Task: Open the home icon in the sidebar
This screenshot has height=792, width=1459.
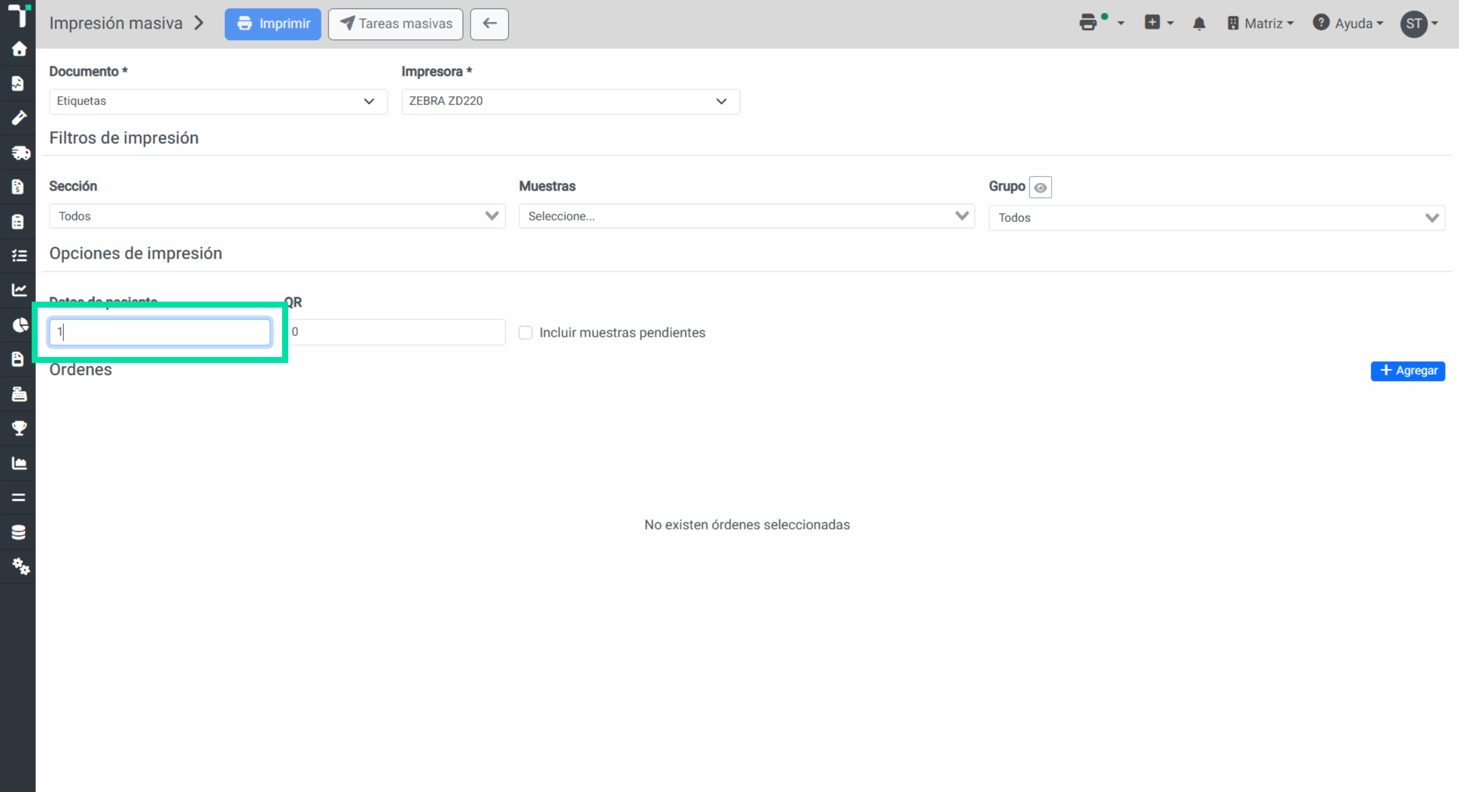Action: coord(19,49)
